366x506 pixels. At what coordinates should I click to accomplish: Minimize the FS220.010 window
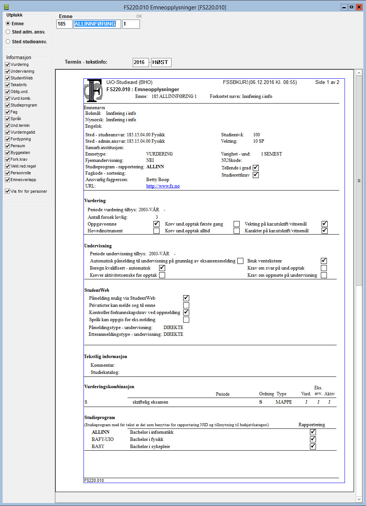coord(344,7)
